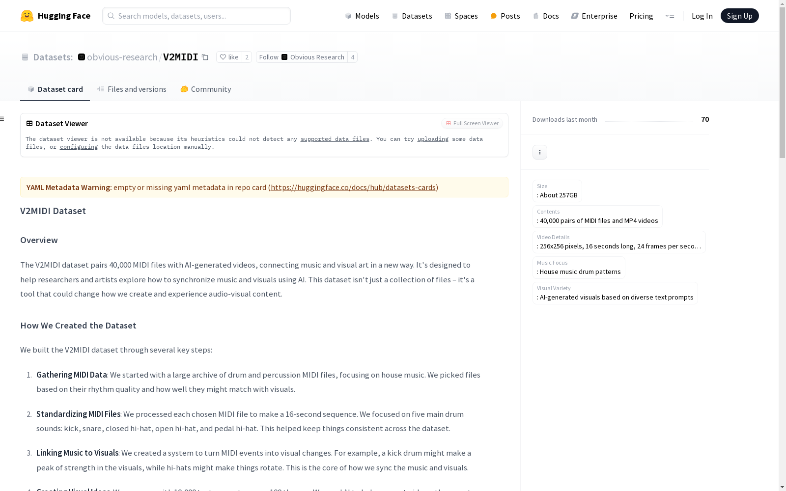This screenshot has height=491, width=786.
Task: Go to Spaces
Action: coord(461,16)
